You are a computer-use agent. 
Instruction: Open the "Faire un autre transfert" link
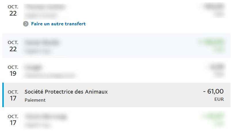click(x=58, y=24)
